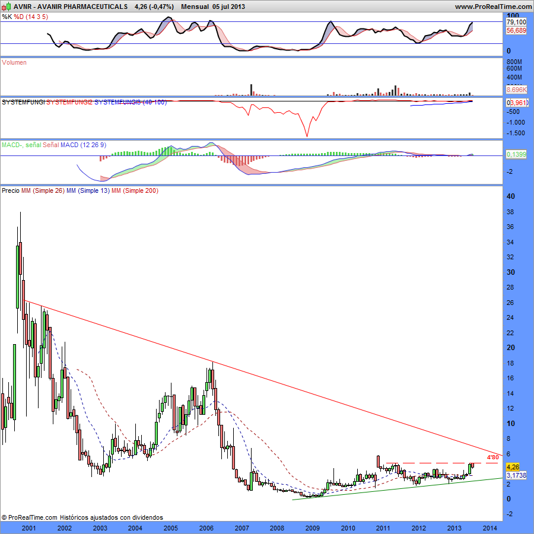Select the Precio panel label
534x534 pixels.
11,190
